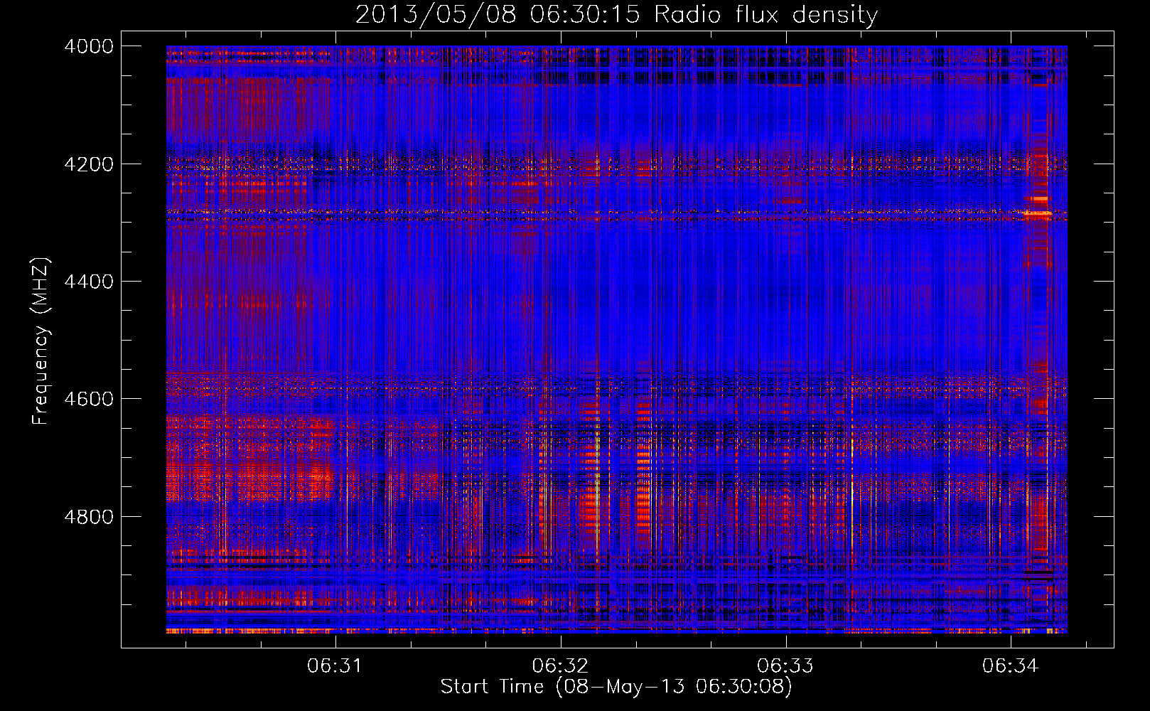Click the 06:33 time tick label
Screen dimensions: 1150x711
785,665
